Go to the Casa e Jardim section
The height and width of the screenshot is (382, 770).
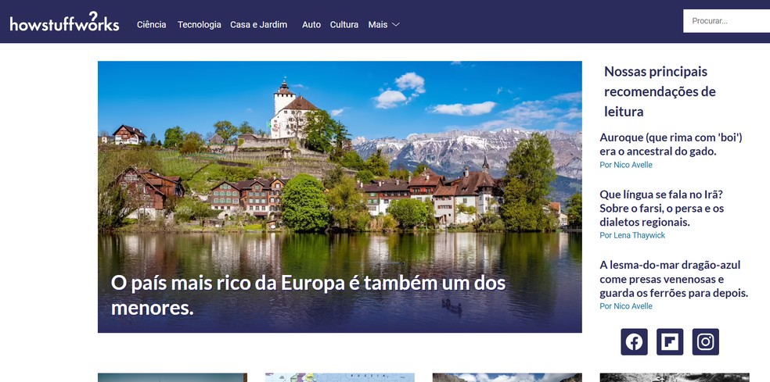(x=259, y=24)
